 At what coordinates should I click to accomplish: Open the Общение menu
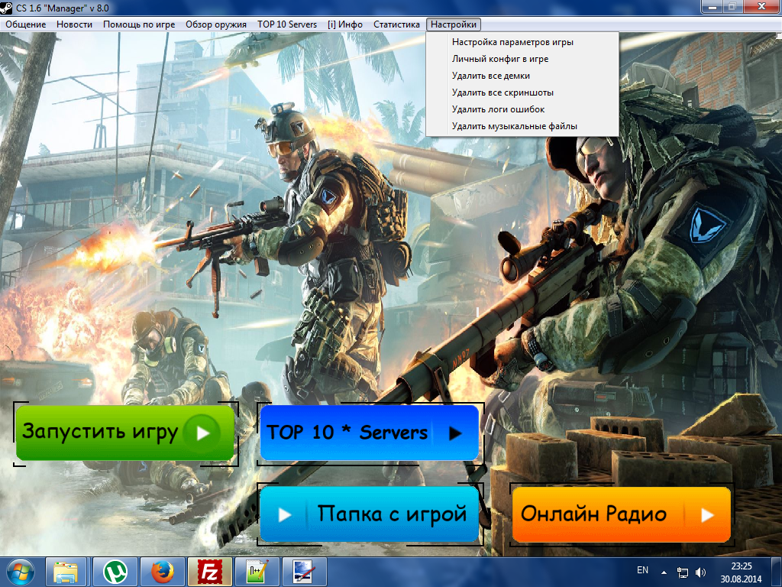point(25,24)
